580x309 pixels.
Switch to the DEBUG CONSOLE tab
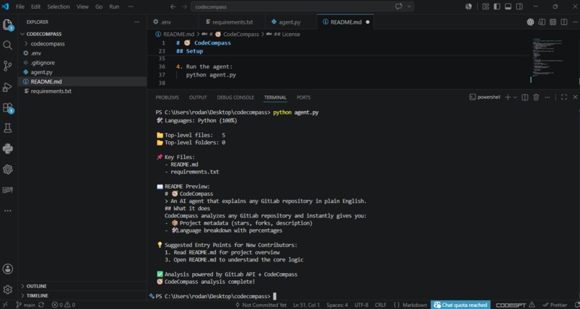tap(235, 97)
